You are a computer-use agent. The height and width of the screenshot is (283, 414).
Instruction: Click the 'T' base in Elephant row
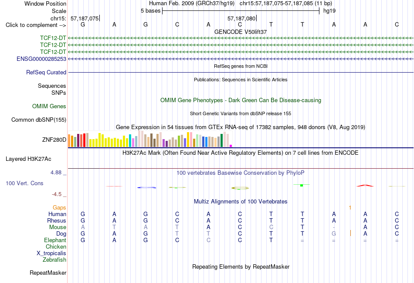coord(271,240)
